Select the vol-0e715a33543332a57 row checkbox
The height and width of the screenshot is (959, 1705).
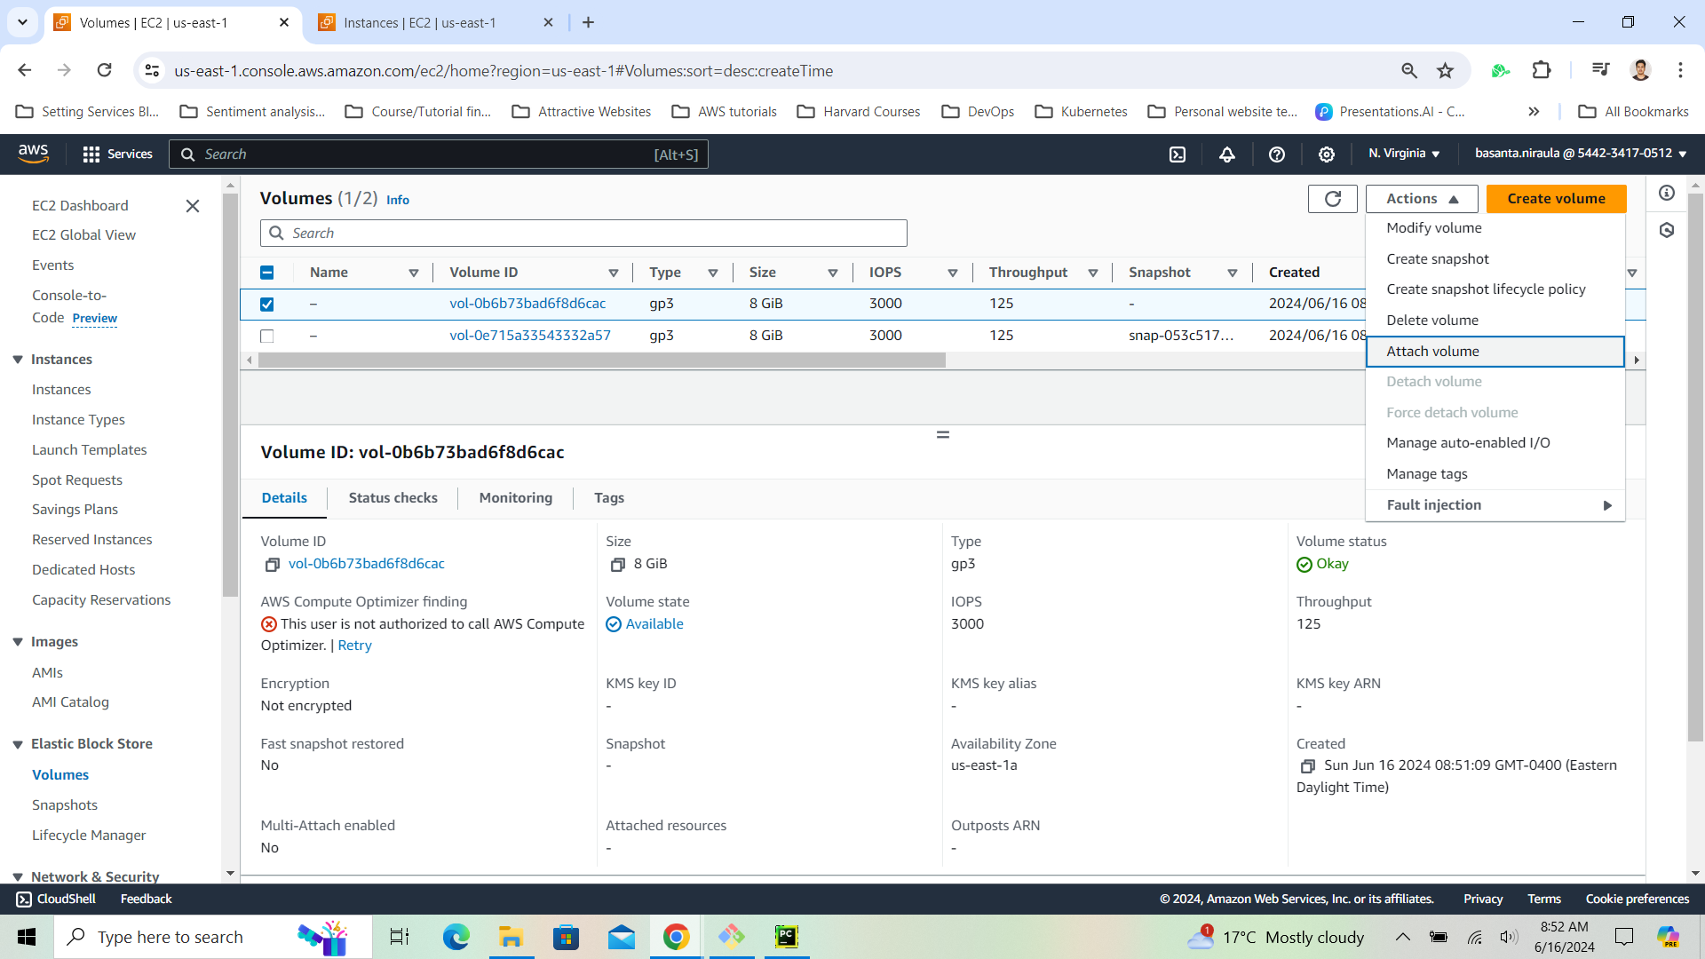266,337
